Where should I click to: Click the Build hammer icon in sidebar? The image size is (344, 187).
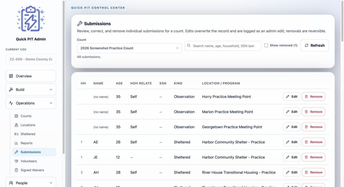tap(11, 90)
